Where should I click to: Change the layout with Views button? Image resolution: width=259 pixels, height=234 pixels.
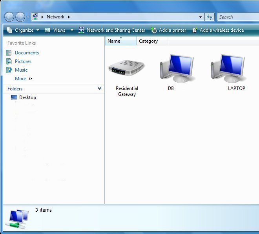click(59, 30)
